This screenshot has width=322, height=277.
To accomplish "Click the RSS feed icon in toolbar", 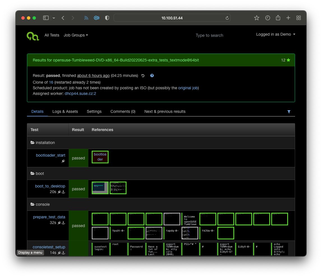I will (x=86, y=18).
